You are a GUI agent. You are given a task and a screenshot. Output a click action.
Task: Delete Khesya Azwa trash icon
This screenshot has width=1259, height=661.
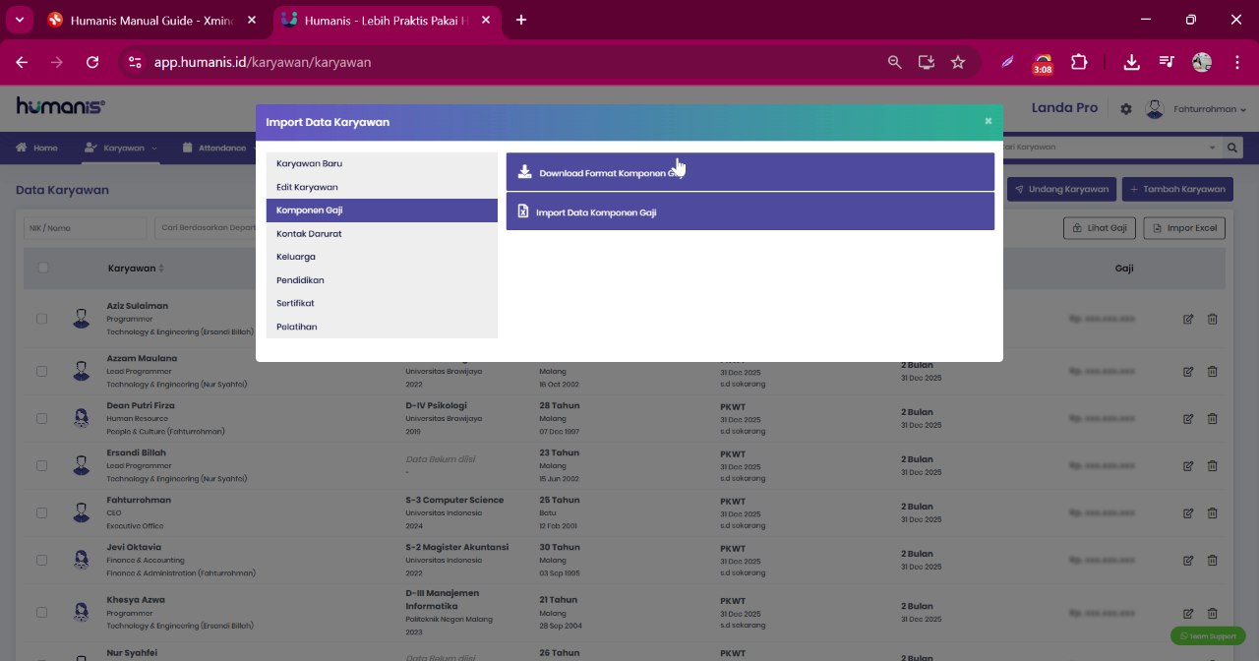click(x=1212, y=612)
